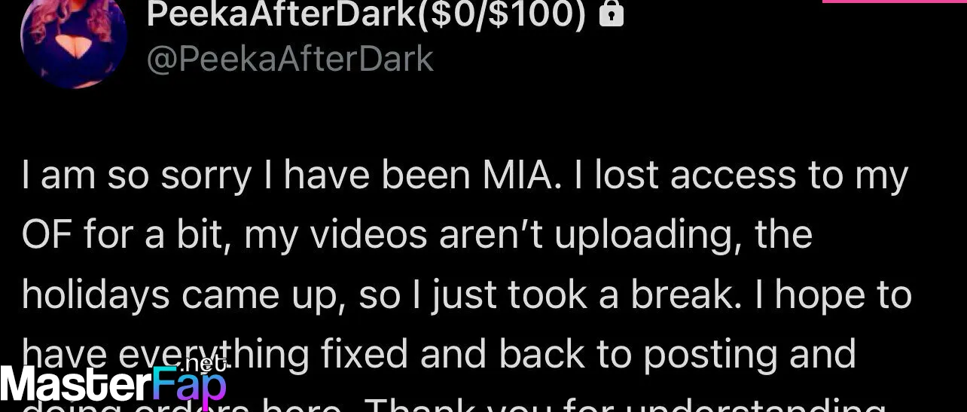Screen dimensions: 967x412
Task: Select the tweet line starting 'I am so sorry'
Action: [465, 175]
